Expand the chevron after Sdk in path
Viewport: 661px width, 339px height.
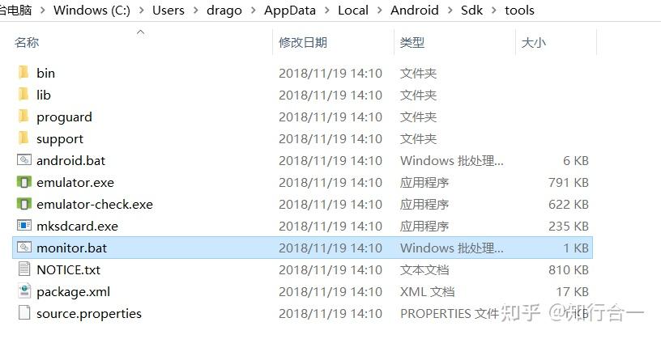[x=493, y=10]
